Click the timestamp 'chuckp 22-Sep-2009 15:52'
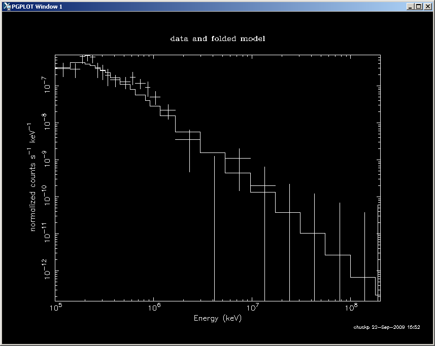 (x=386, y=327)
